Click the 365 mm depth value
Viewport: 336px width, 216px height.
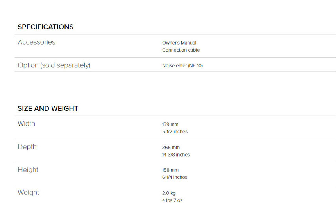[x=171, y=147]
